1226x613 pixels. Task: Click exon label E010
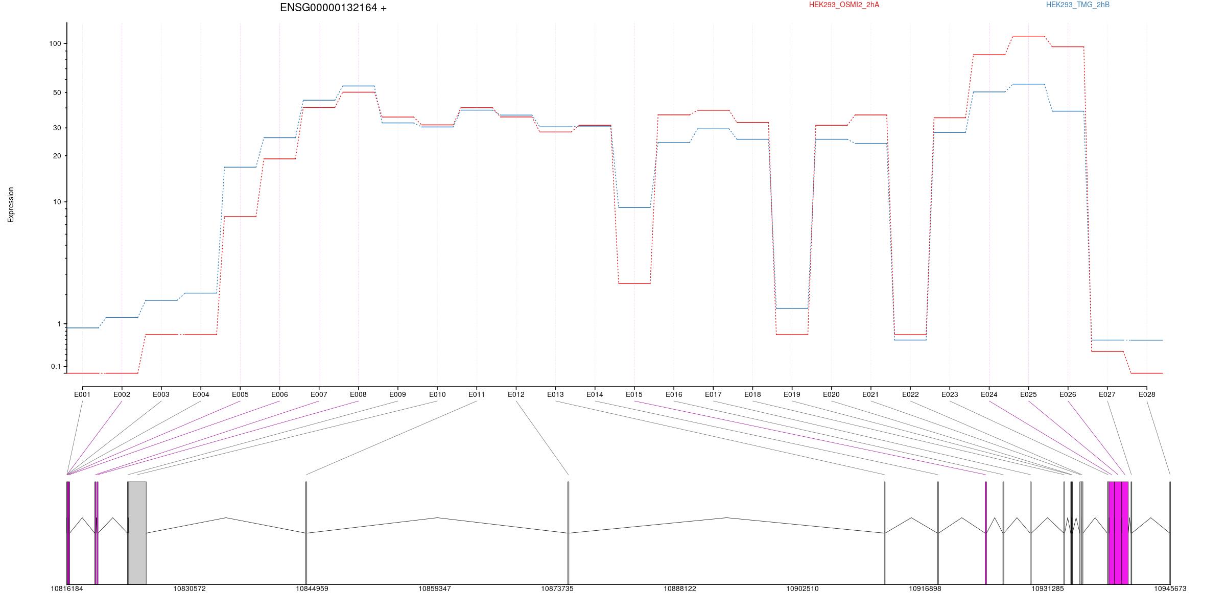click(437, 394)
